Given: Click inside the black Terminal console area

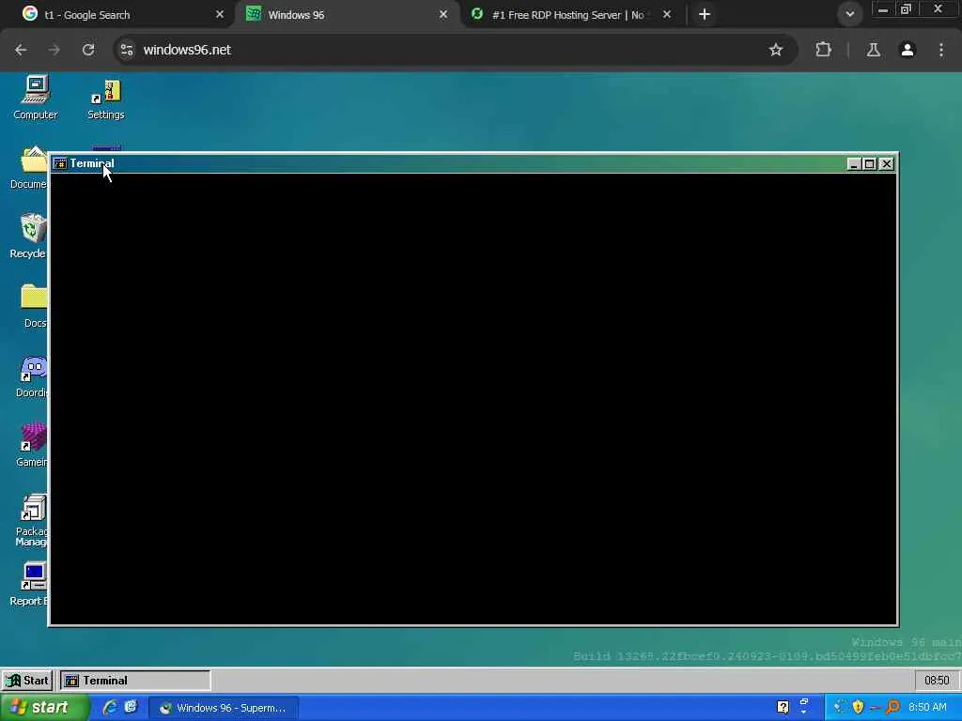Looking at the screenshot, I should coord(473,398).
